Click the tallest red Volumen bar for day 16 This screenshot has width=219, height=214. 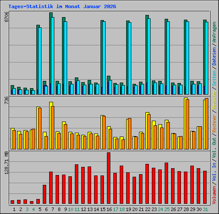pos(109,178)
